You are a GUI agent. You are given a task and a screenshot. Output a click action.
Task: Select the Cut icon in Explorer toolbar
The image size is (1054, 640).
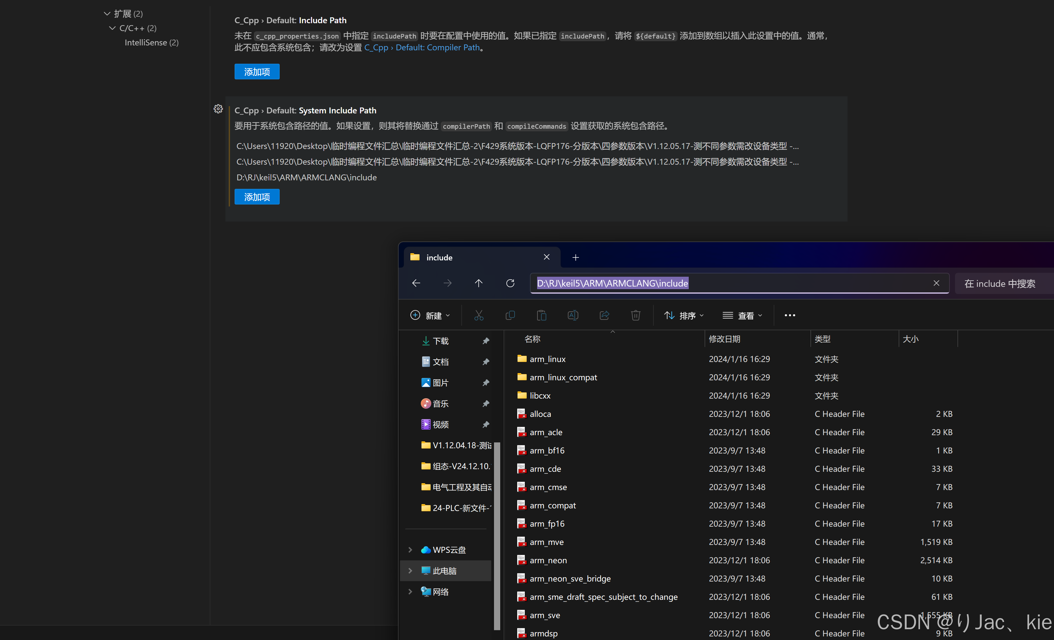point(478,315)
